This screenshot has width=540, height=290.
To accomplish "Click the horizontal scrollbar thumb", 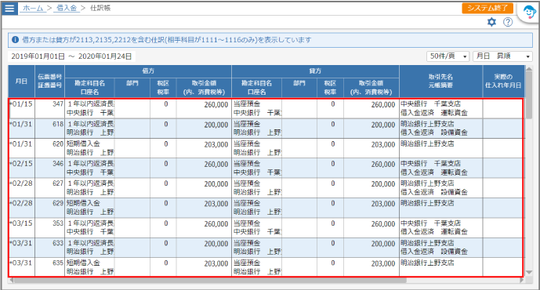I will pyautogui.click(x=210, y=281).
